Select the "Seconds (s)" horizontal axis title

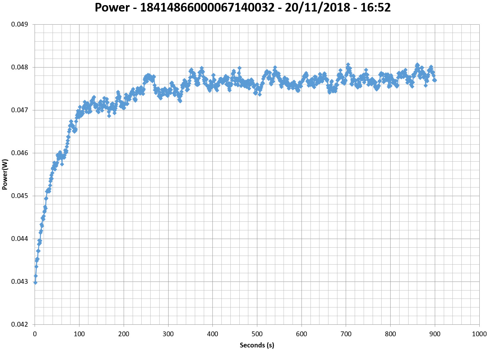point(257,345)
